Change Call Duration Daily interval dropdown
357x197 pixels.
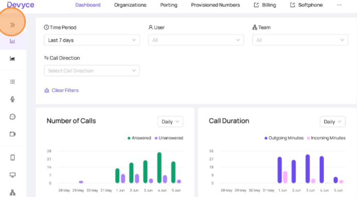tap(333, 122)
